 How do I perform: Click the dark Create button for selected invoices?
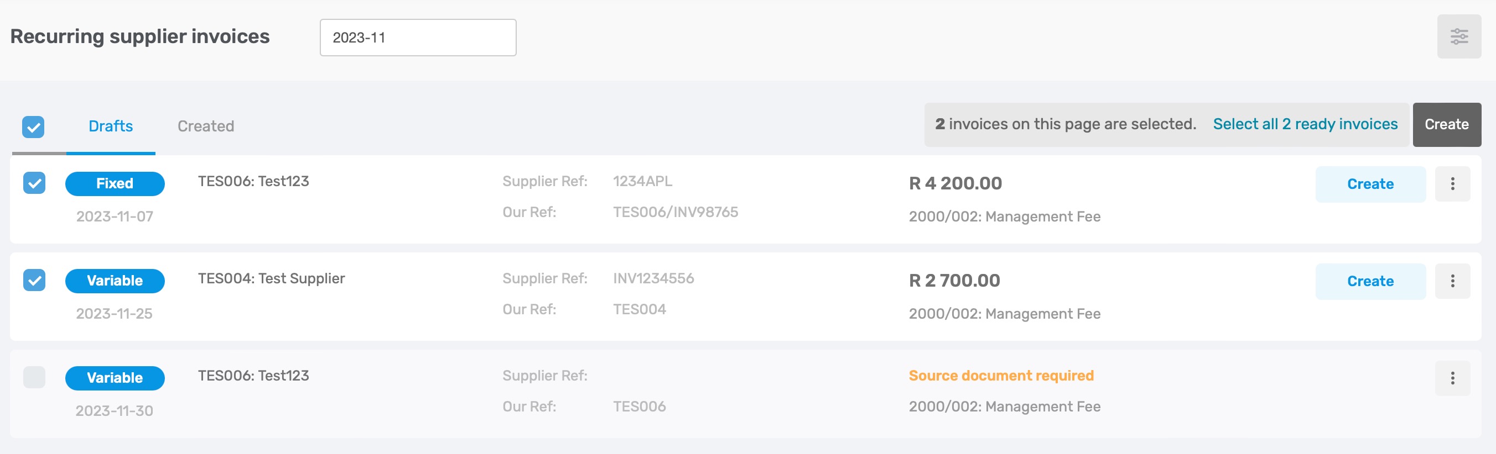click(x=1446, y=124)
